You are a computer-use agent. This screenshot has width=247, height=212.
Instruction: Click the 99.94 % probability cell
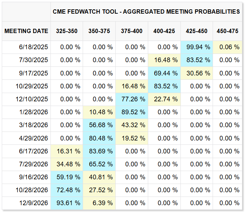click(197, 47)
